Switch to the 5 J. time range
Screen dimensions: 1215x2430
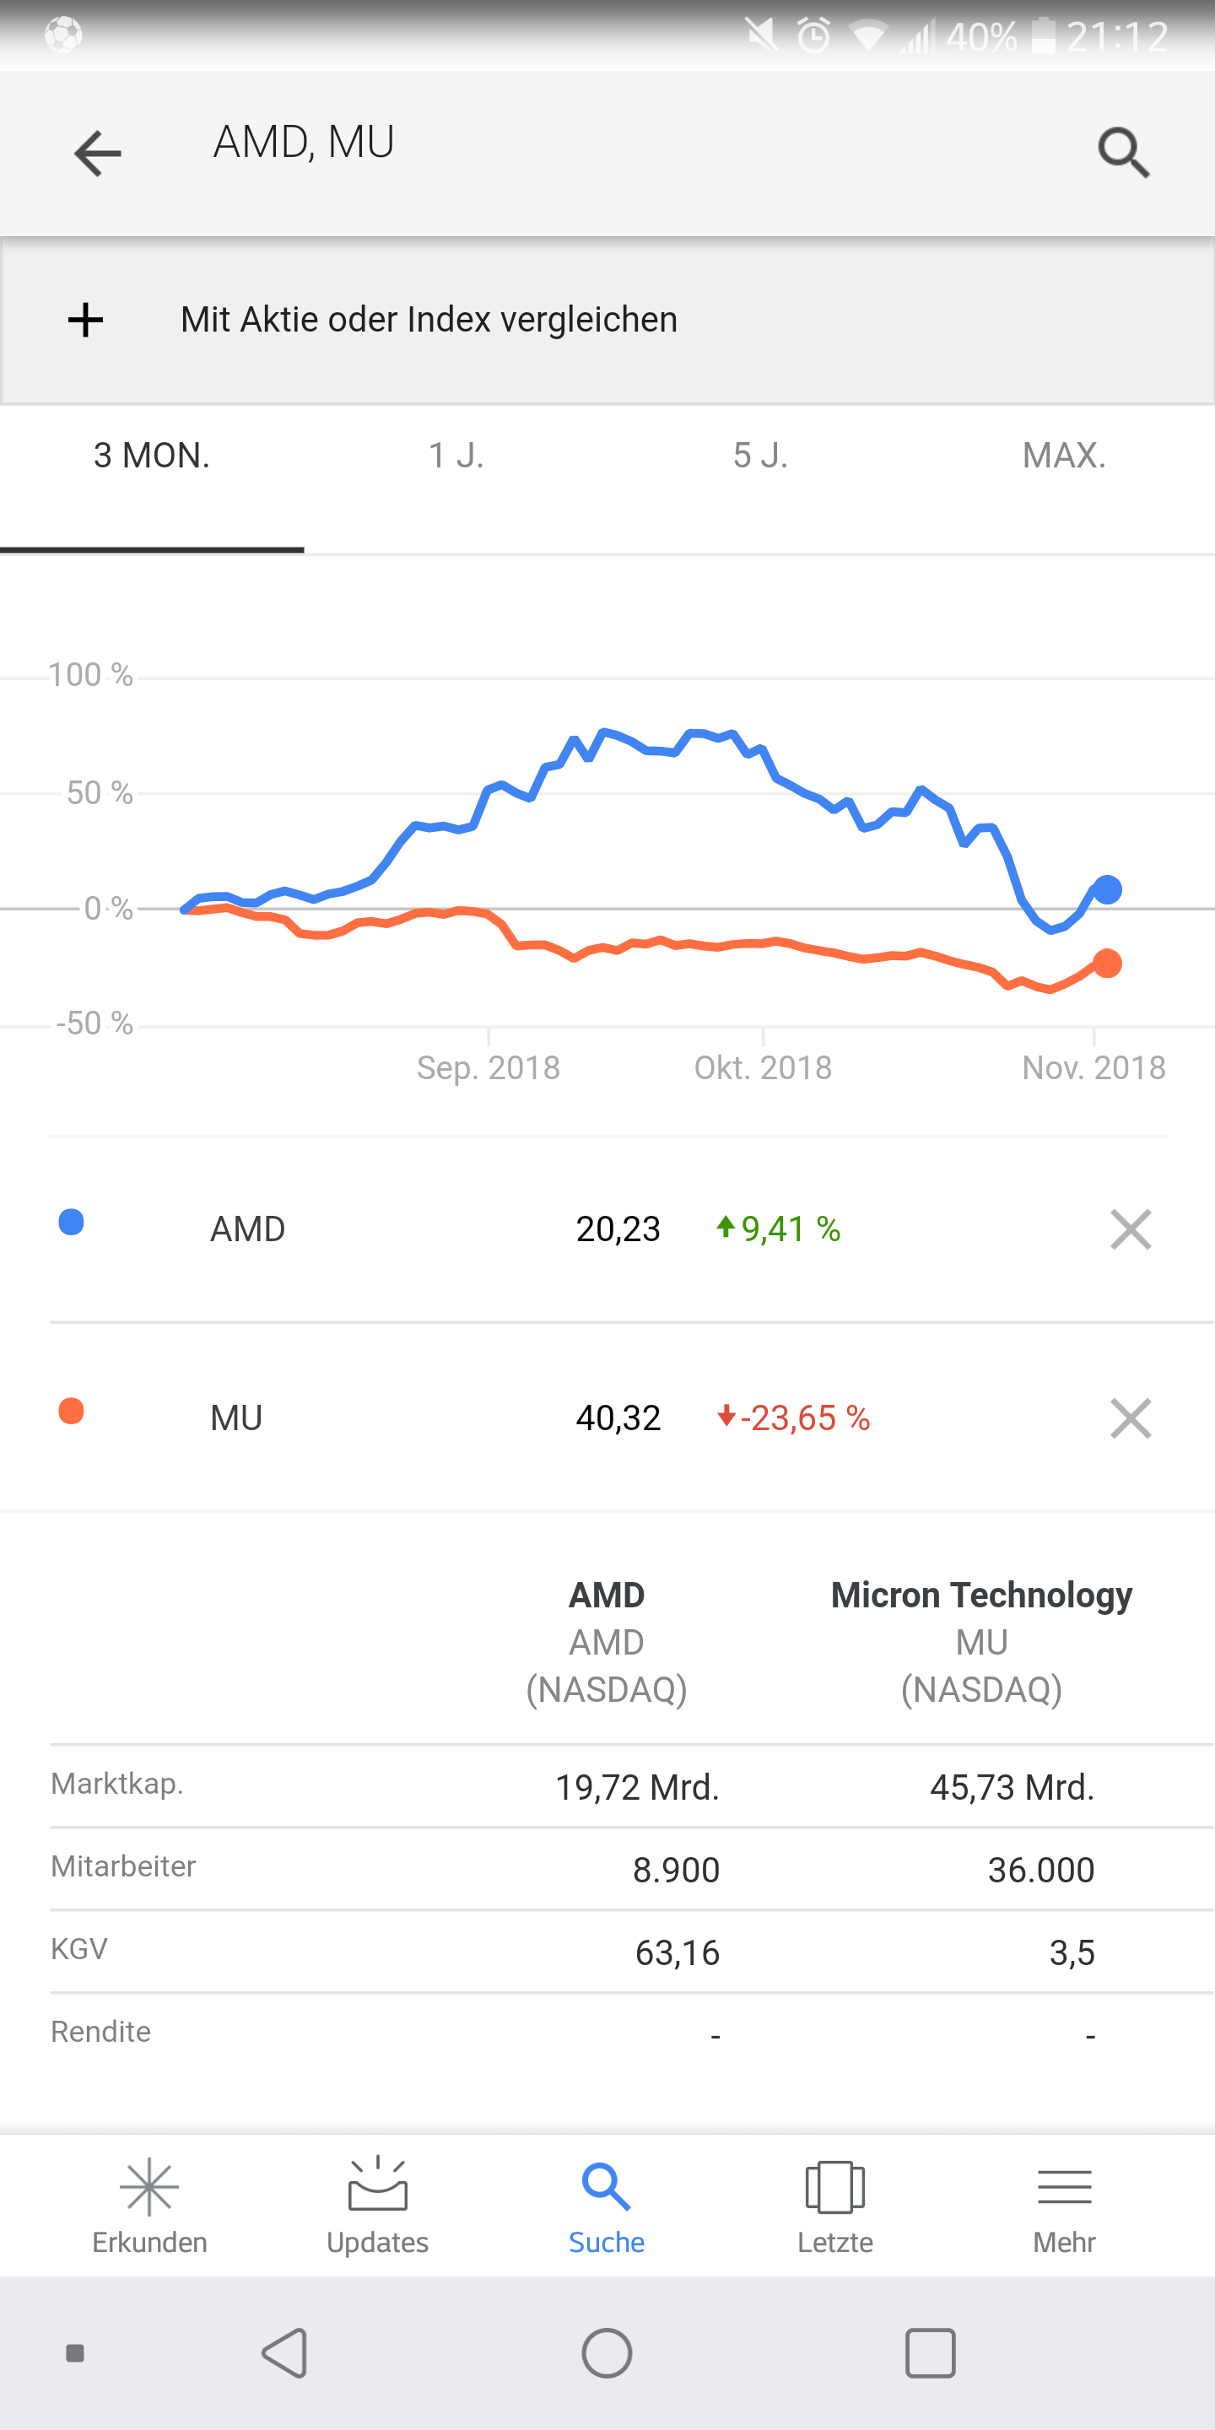click(760, 456)
